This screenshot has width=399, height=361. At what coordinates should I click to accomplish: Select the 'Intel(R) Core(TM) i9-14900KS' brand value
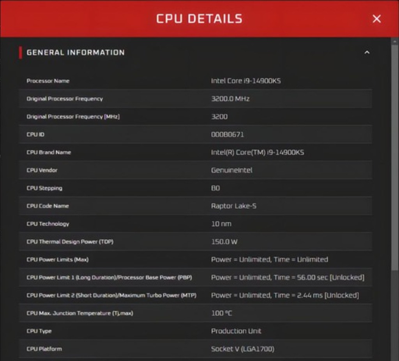click(258, 152)
